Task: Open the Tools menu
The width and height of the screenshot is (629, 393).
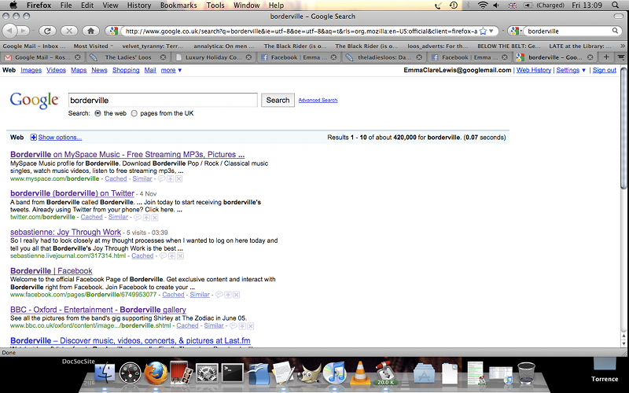Action: 215,6
